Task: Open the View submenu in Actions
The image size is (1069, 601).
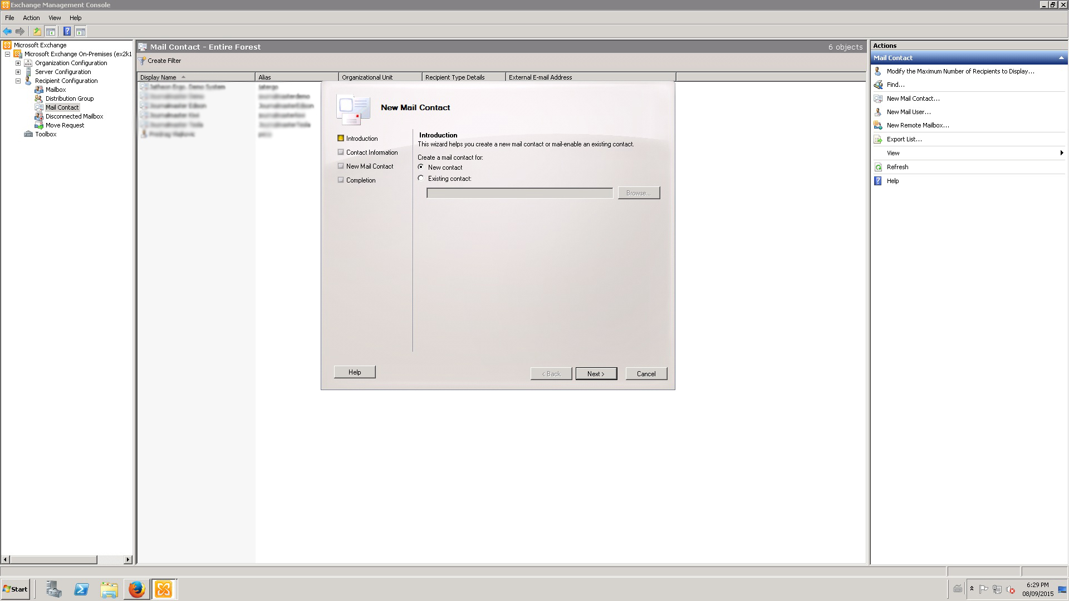Action: (x=969, y=153)
